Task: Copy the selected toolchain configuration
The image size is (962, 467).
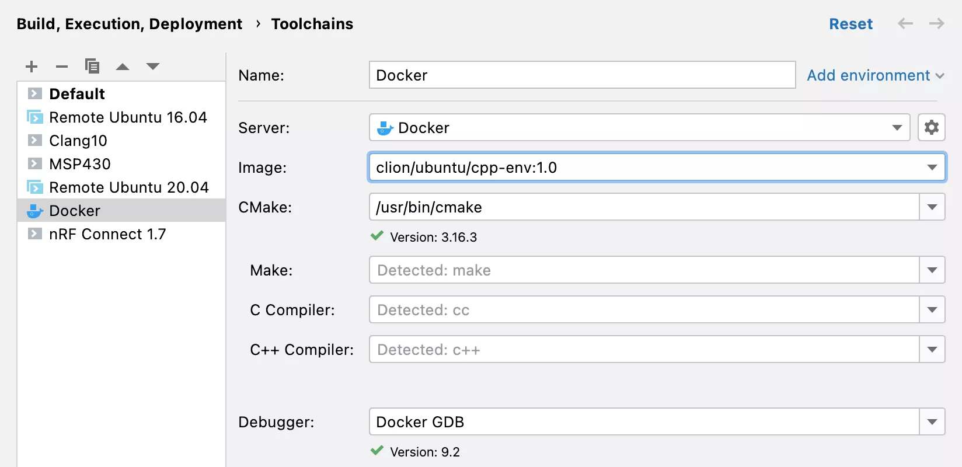Action: pos(92,67)
